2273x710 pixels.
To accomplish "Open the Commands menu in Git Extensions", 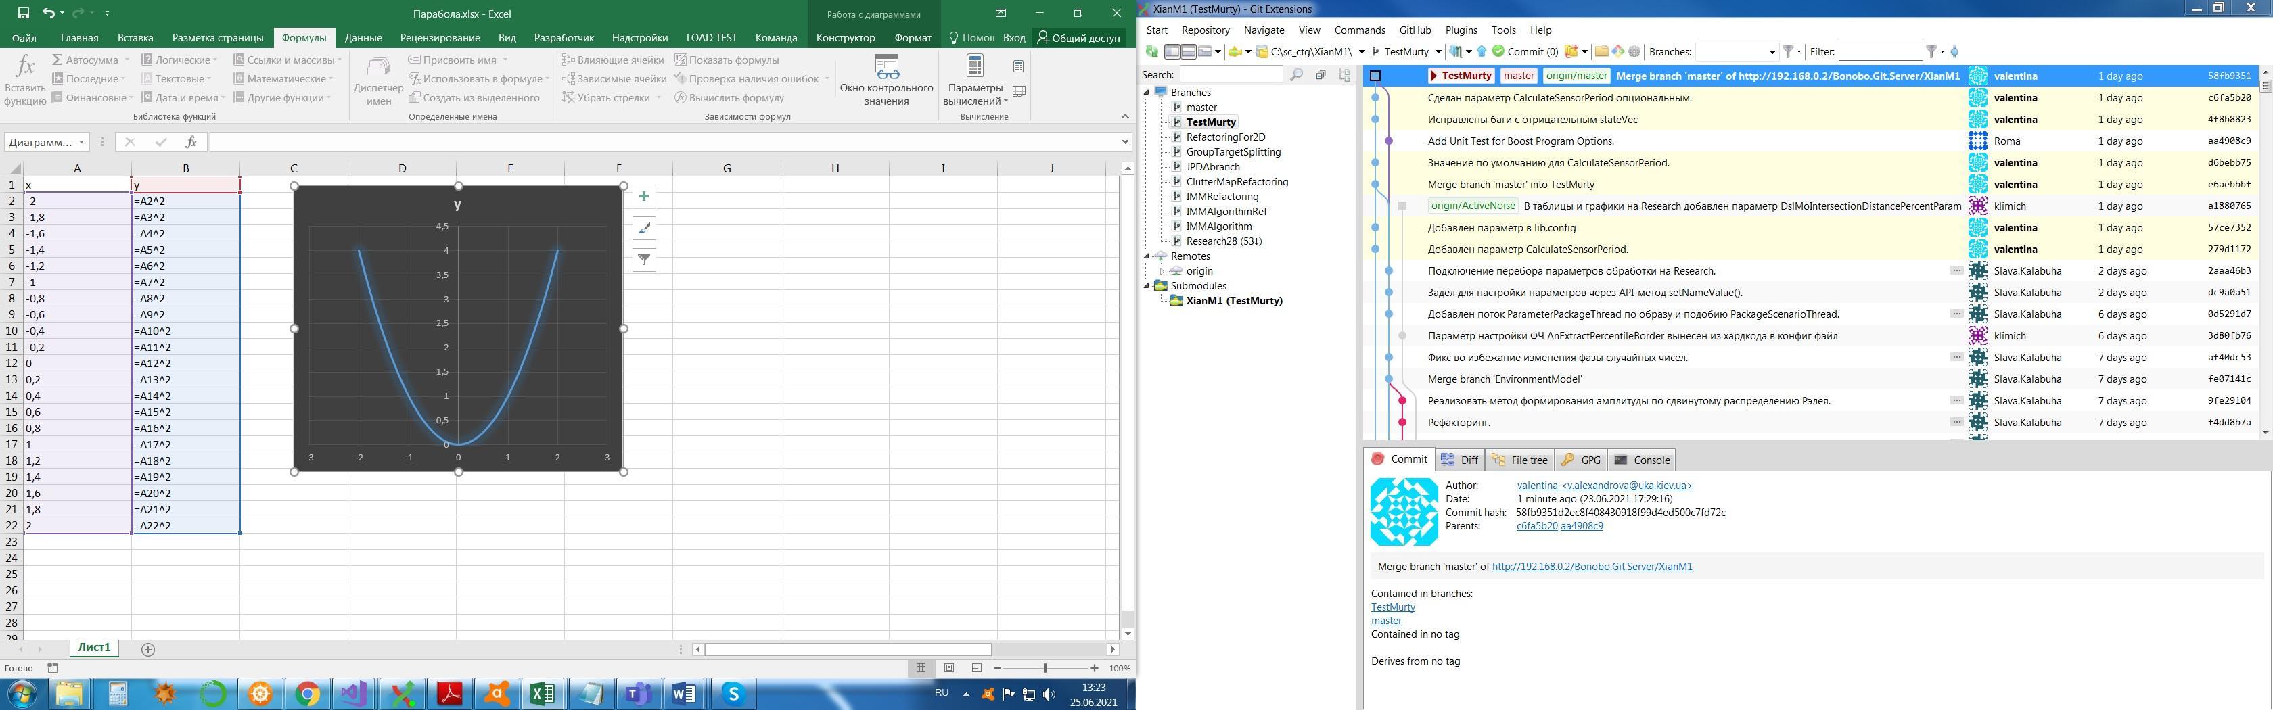I will (1360, 30).
